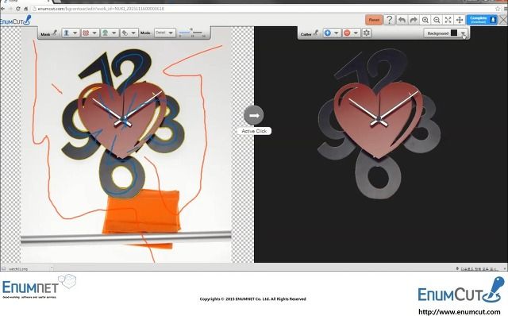Viewport: 508px width, 316px height.
Task: Click the orange Reset button
Action: click(374, 20)
